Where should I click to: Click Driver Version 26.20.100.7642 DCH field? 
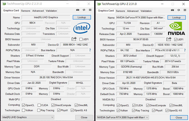(56, 77)
